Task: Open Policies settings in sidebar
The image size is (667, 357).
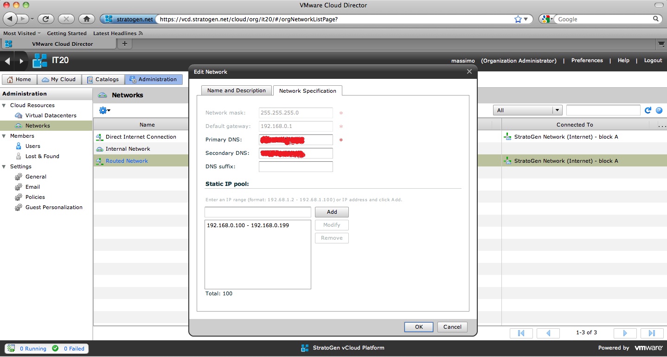Action: point(35,197)
